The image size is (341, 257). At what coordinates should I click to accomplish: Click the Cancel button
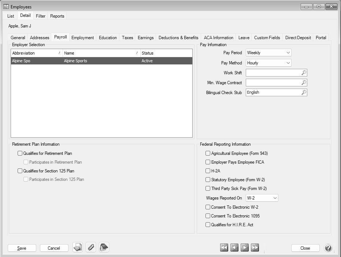point(54,248)
